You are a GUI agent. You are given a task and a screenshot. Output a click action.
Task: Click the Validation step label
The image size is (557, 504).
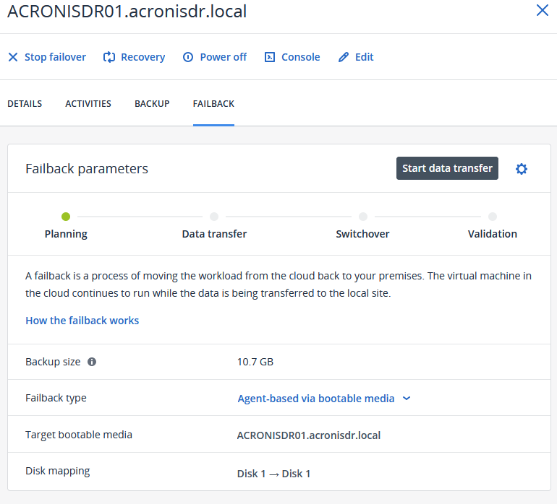point(493,234)
